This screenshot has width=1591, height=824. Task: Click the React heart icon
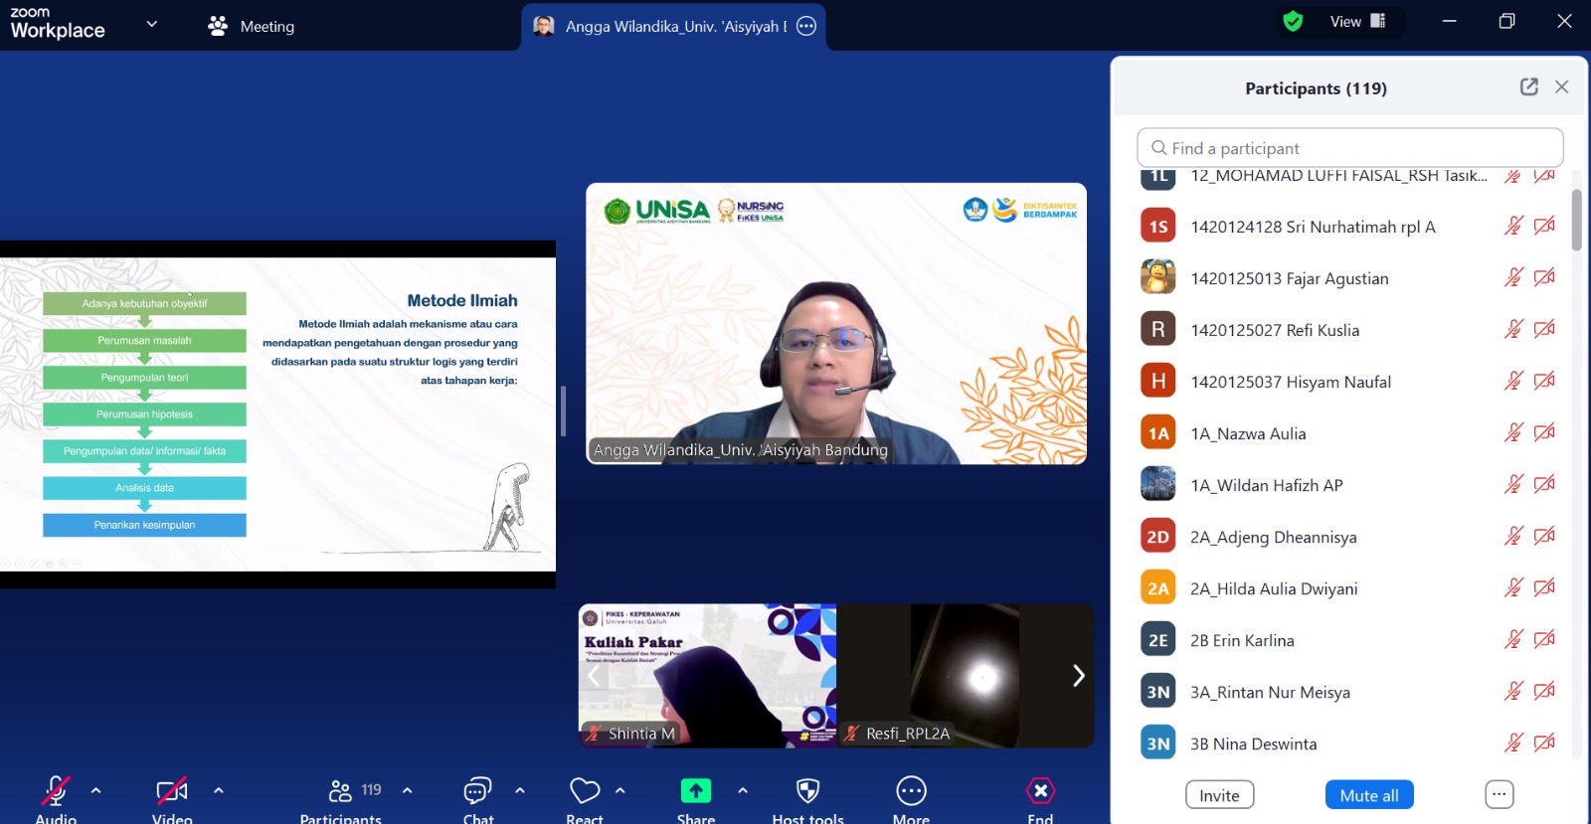point(585,791)
